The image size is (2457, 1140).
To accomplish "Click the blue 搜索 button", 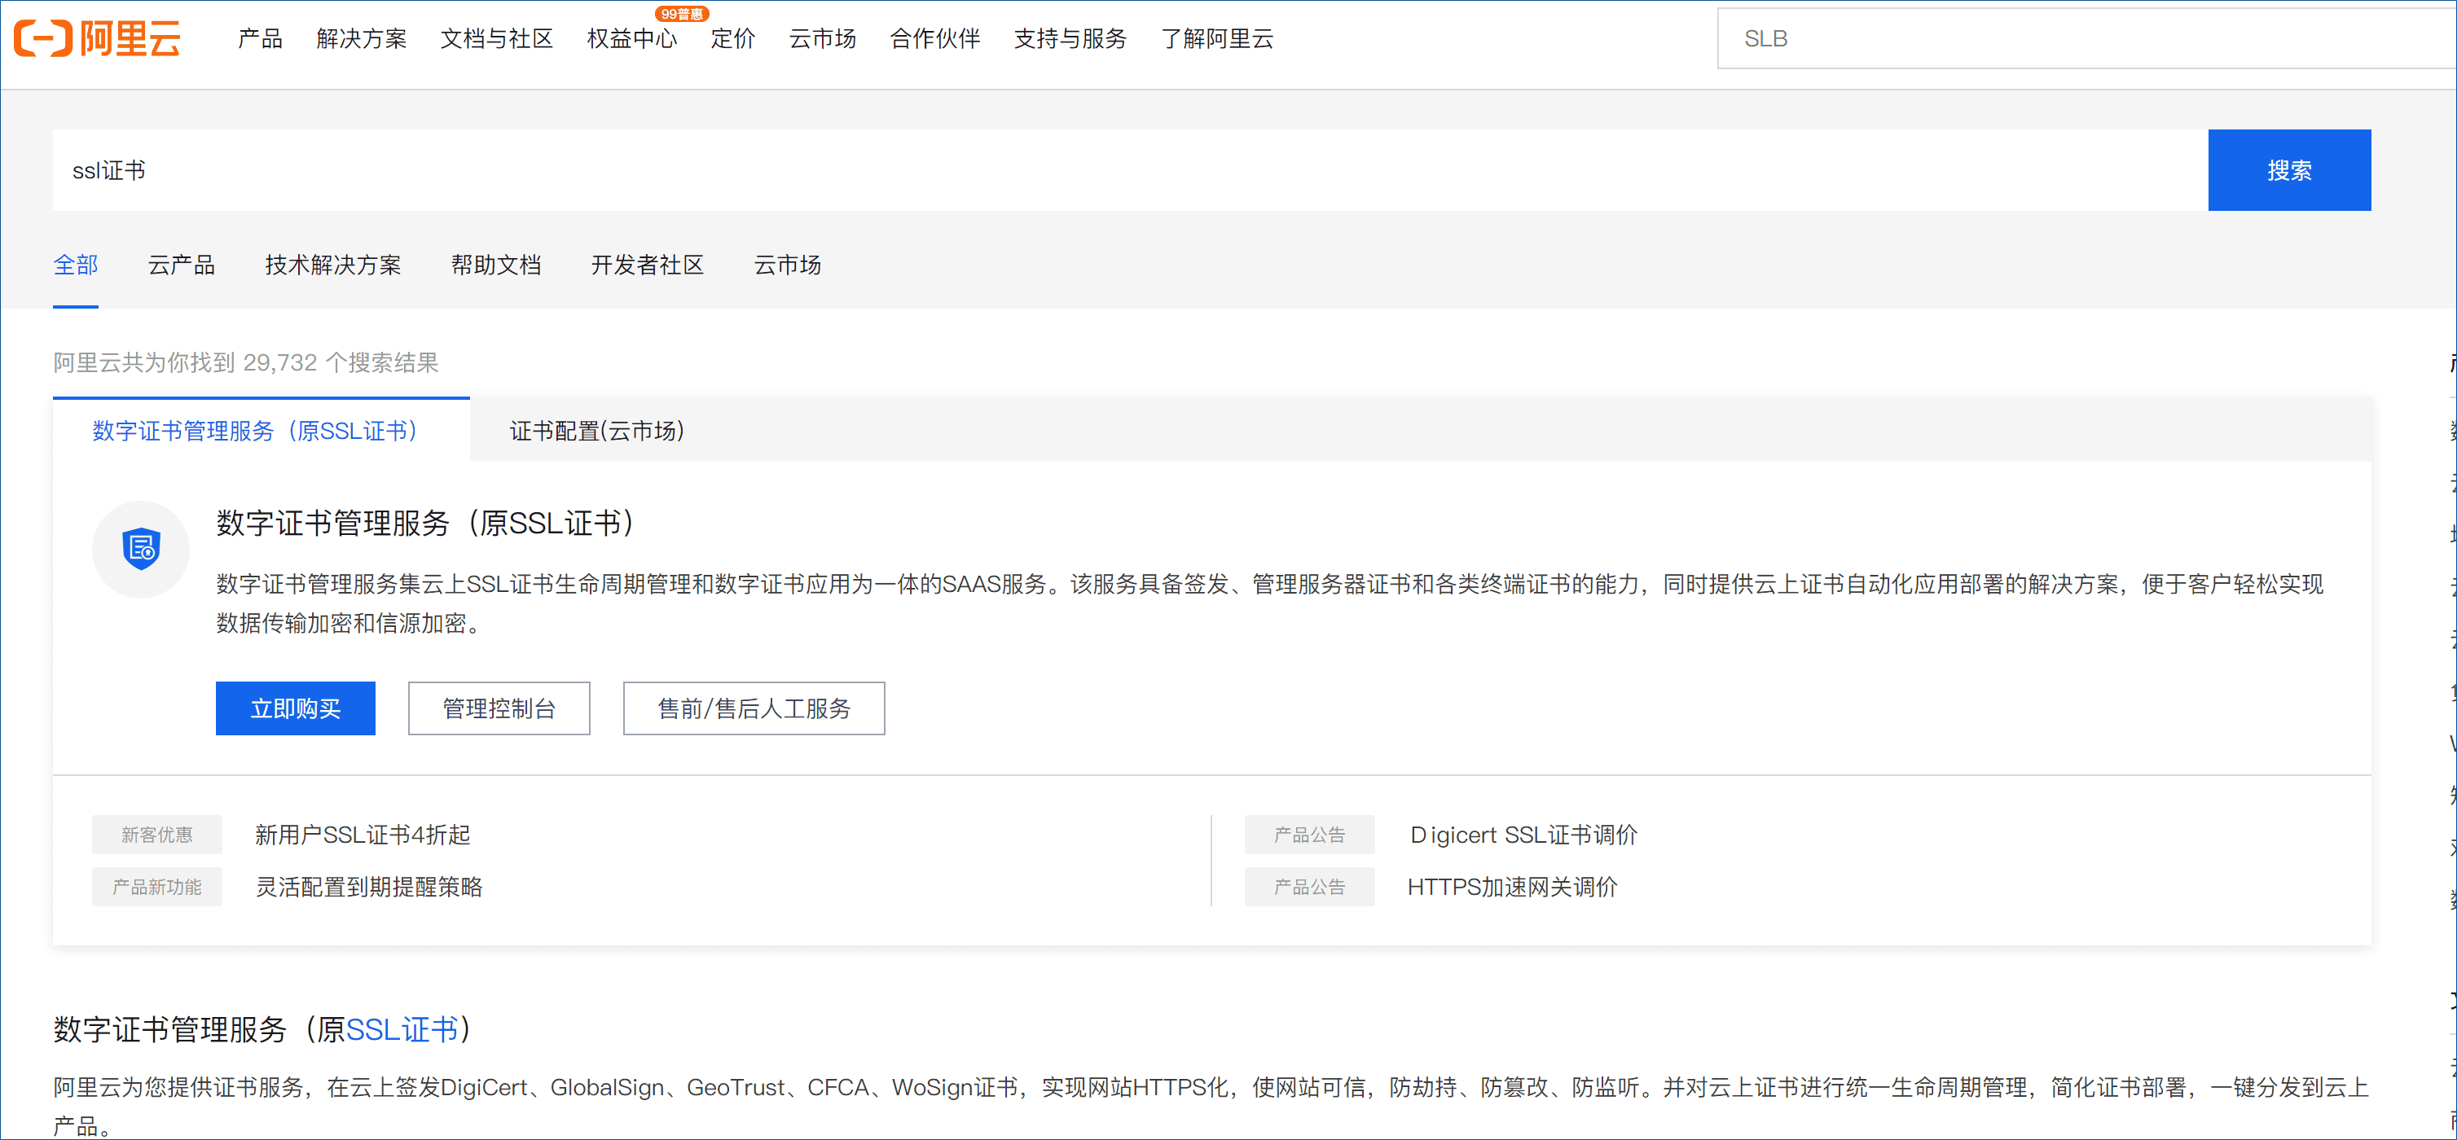I will click(x=2289, y=169).
